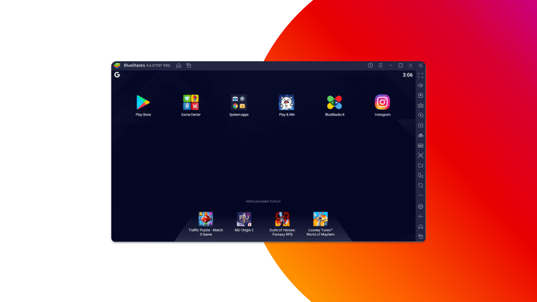Click the sync circle icon in sidebar
This screenshot has height=302, width=537.
coord(421,126)
